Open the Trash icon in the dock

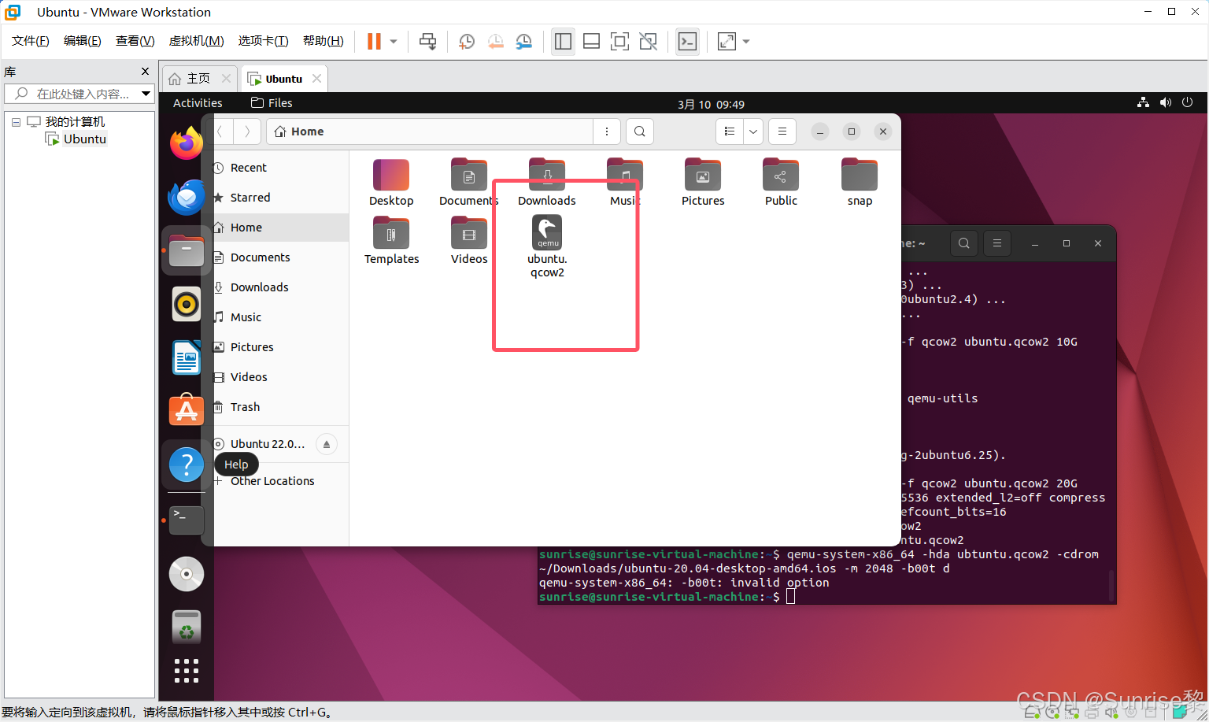click(187, 628)
